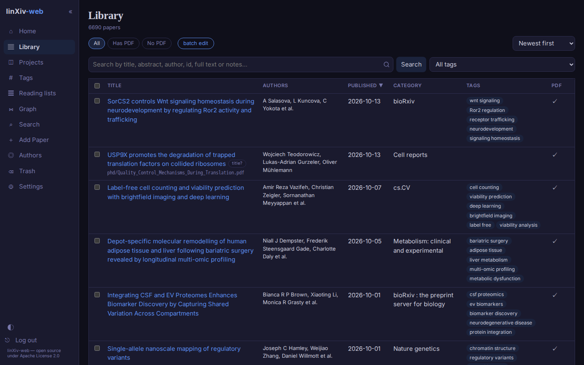Check the Label-free cell counting paper row
This screenshot has height=365, width=584.
pos(97,187)
